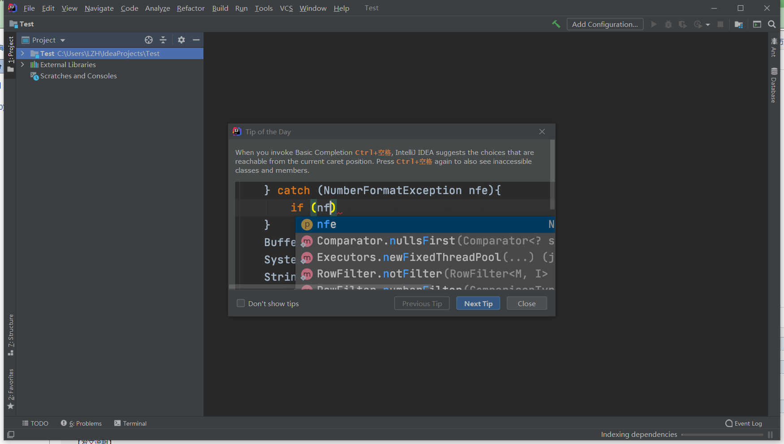
Task: Click the External Libraries bar-chart icon
Action: click(x=34, y=65)
